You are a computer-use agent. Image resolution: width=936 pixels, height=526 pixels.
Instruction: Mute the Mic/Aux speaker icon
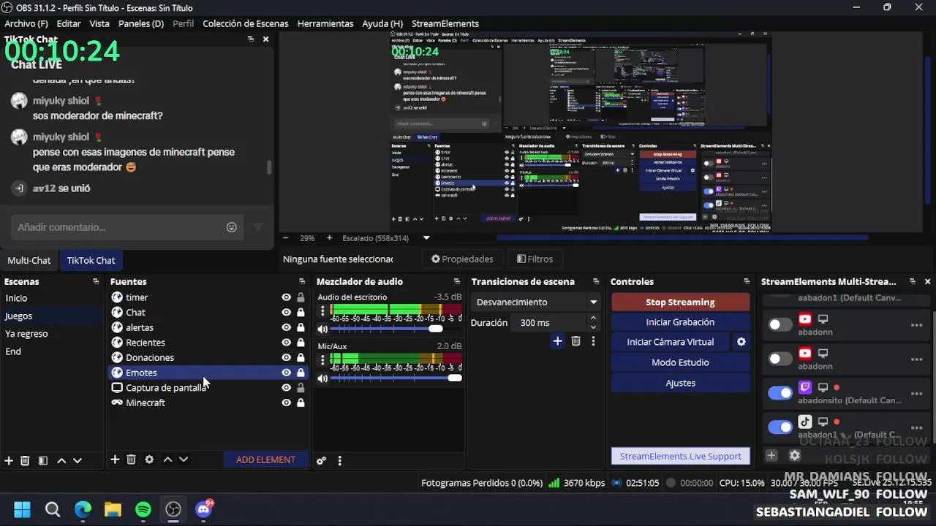(322, 378)
